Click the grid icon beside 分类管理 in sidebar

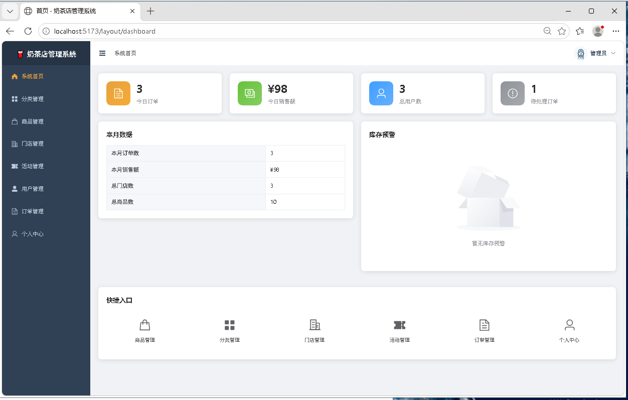[15, 99]
